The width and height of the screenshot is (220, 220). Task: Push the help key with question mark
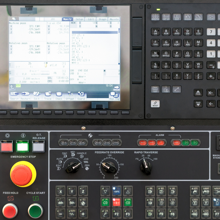166,89
